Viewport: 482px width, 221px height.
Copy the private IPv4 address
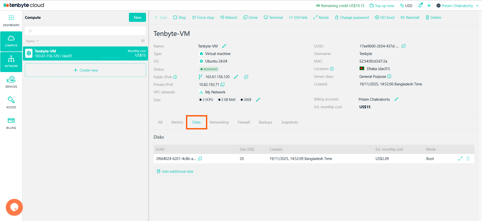pos(222,85)
